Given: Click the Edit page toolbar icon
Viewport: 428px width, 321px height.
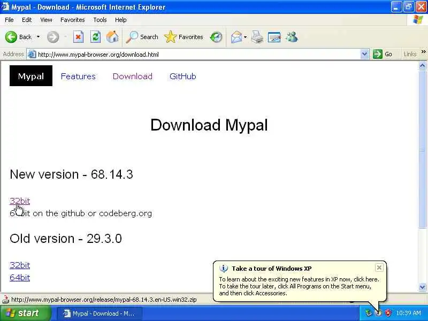Looking at the screenshot, I should (x=274, y=37).
